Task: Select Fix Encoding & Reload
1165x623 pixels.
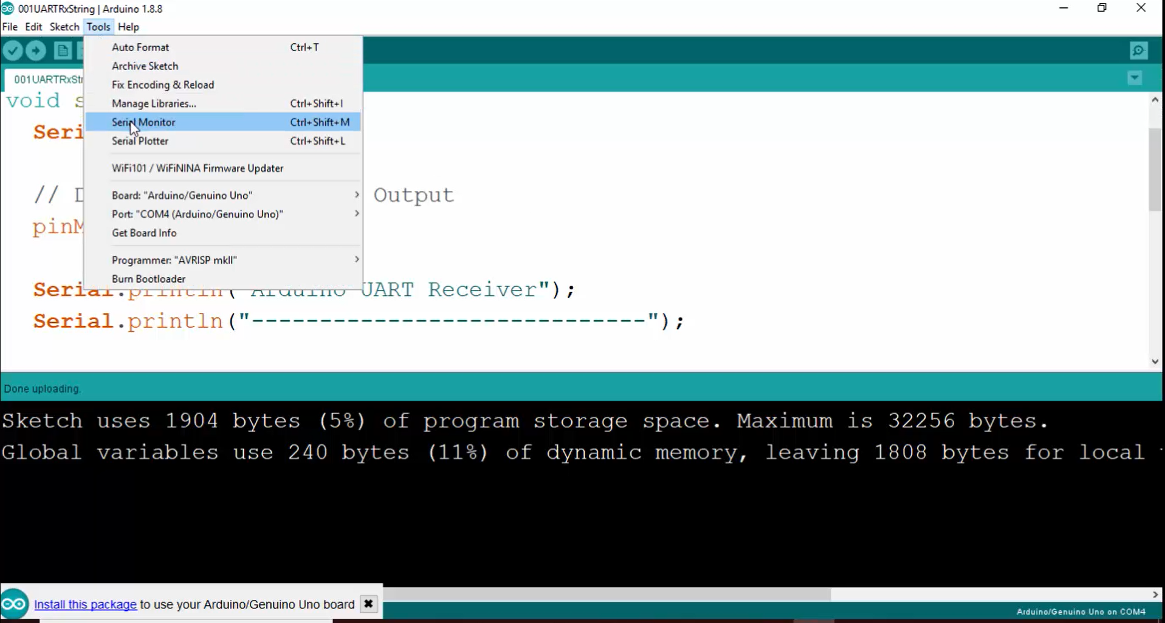Action: pos(223,85)
